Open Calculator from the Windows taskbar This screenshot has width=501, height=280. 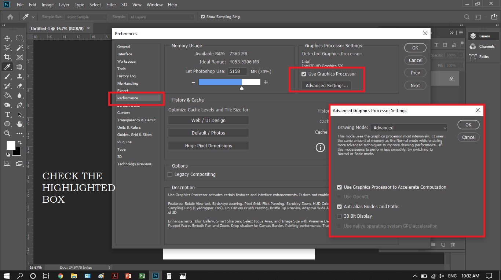tap(169, 276)
